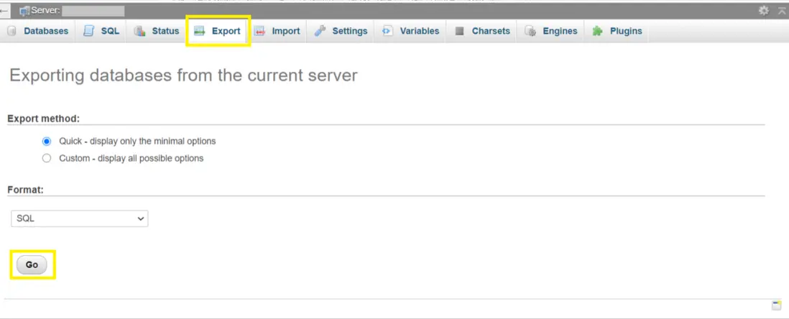Image resolution: width=789 pixels, height=319 pixels.
Task: Select the Custom export method radio button
Action: 47,158
